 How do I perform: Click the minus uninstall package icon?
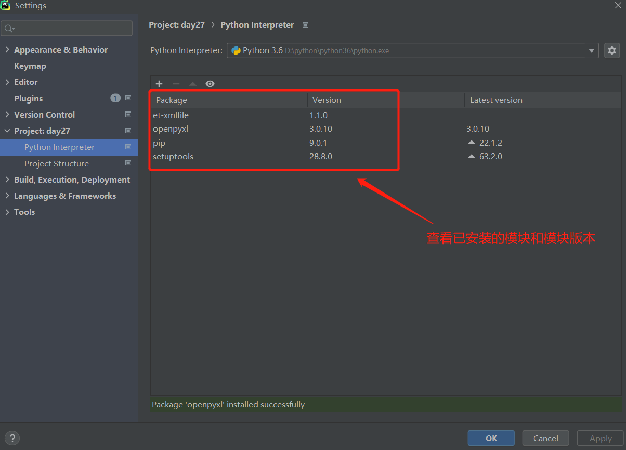point(176,84)
